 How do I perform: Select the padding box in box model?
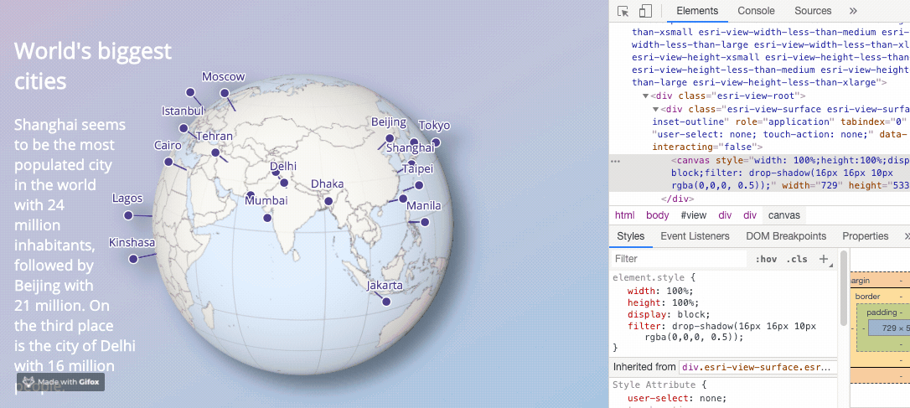882,312
